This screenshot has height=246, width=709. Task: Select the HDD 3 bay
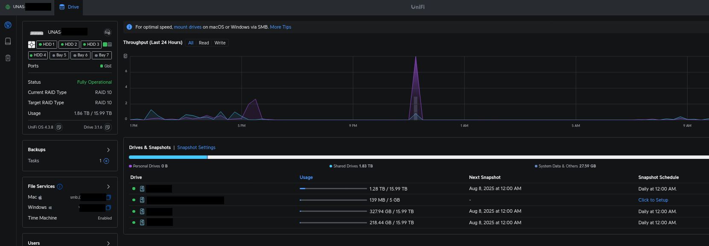[91, 44]
